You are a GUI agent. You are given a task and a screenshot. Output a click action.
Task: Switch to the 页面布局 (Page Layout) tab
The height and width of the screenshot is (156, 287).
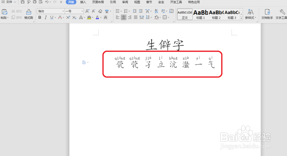point(98,2)
